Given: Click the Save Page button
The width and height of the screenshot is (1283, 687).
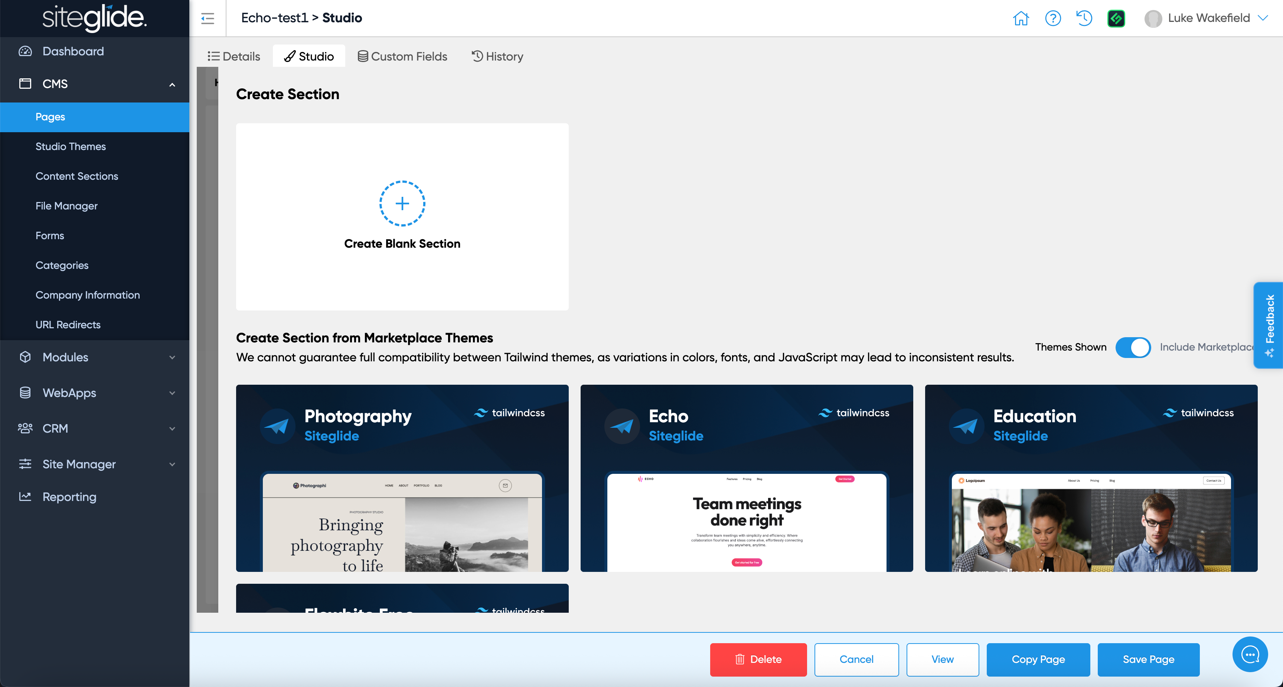Looking at the screenshot, I should (1148, 659).
